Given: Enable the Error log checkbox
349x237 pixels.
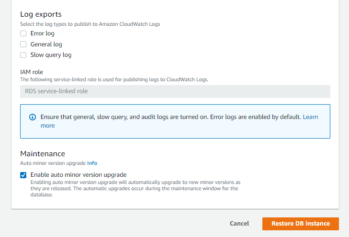Looking at the screenshot, I should (x=23, y=33).
